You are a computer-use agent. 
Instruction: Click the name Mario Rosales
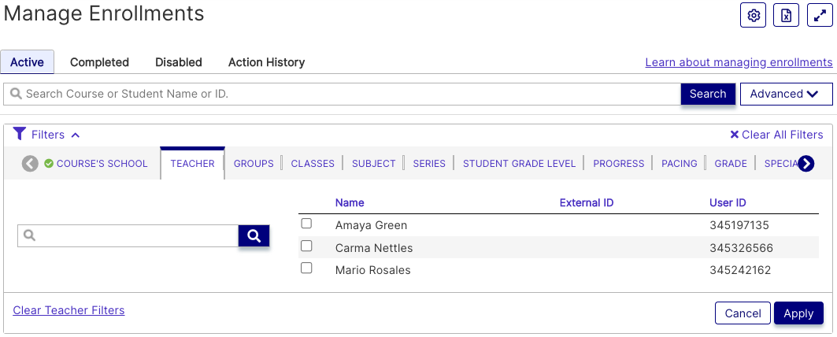(372, 270)
